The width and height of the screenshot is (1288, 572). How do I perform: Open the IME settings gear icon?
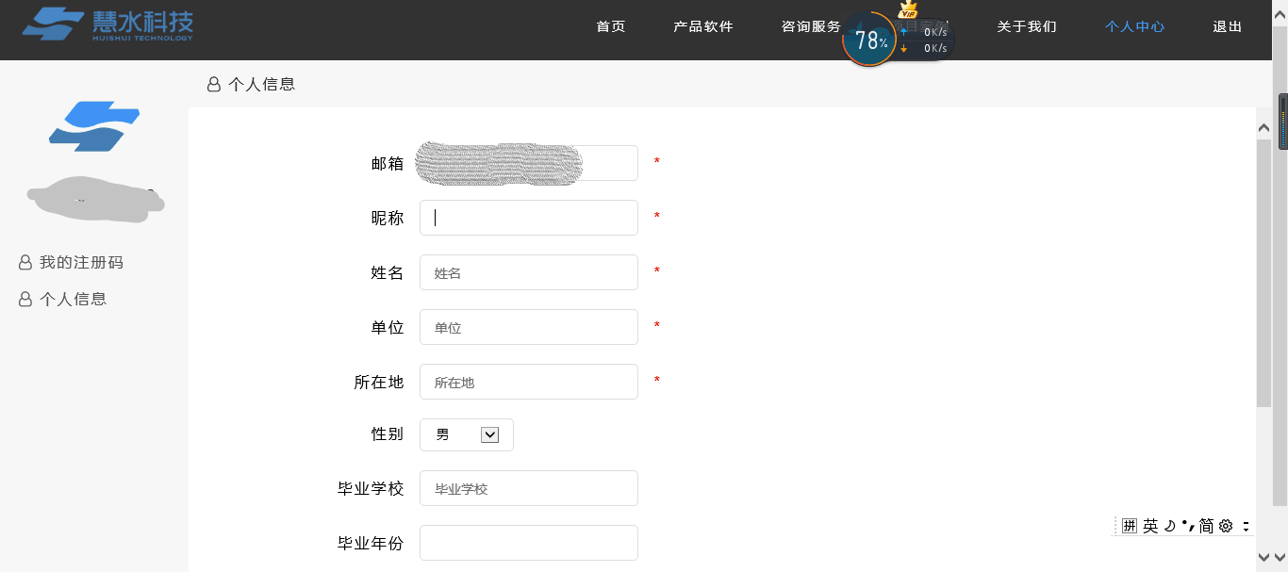click(1227, 525)
